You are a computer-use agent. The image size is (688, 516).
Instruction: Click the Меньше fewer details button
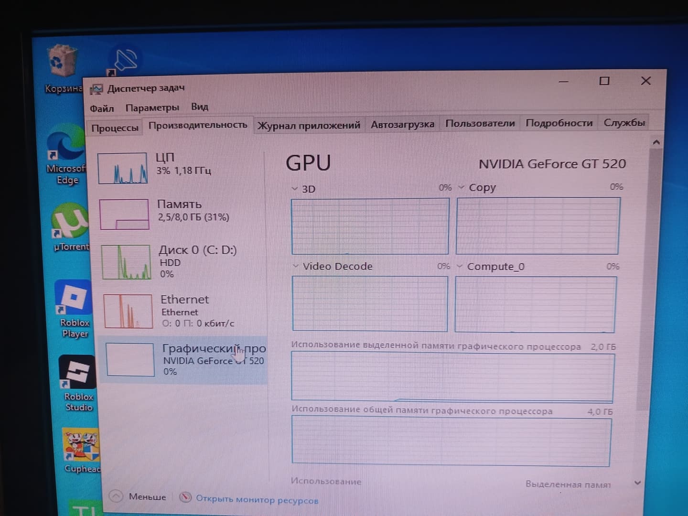pos(147,497)
